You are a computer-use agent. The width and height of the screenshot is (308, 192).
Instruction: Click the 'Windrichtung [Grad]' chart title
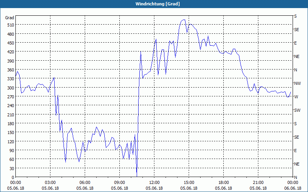[x=157, y=4]
